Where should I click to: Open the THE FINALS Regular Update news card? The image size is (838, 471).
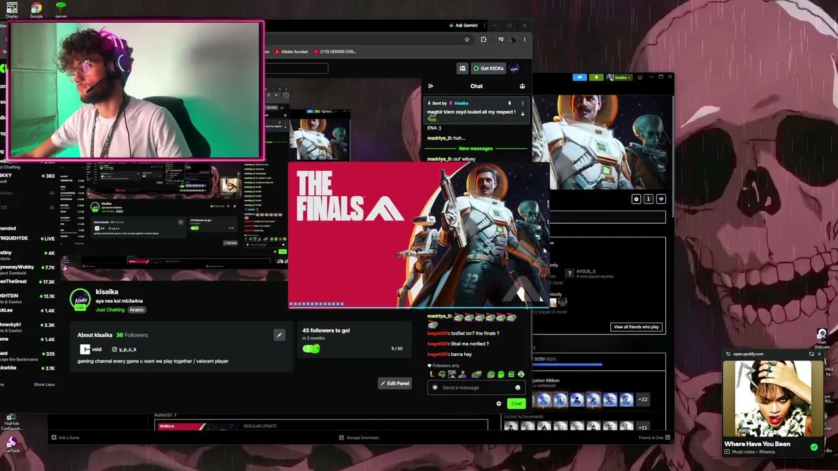click(321, 426)
